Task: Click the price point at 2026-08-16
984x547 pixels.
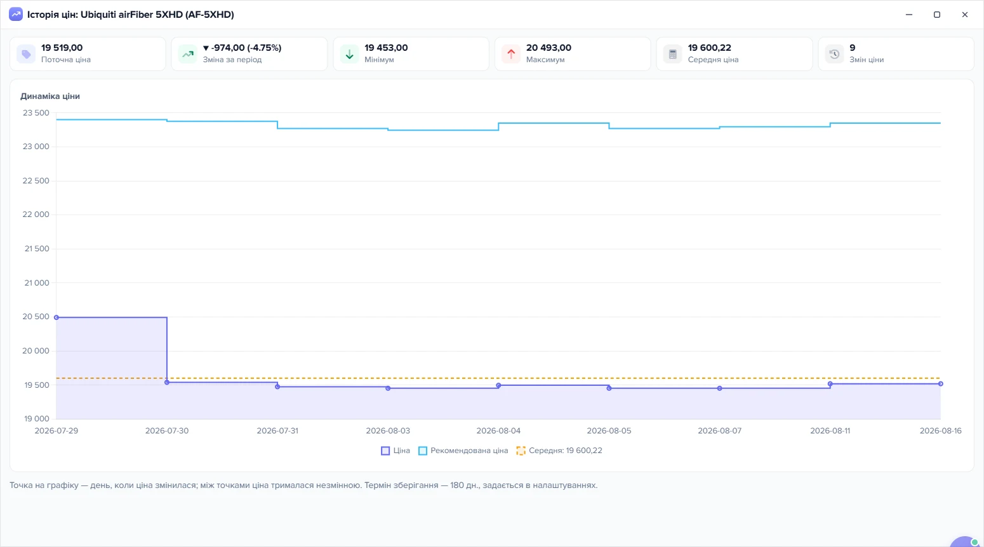Action: pyautogui.click(x=941, y=384)
